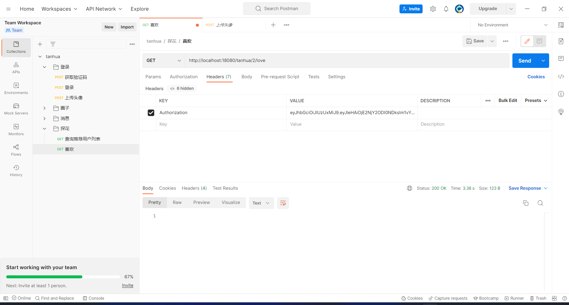
Task: Click the hamburger menu icon
Action: click(8, 9)
